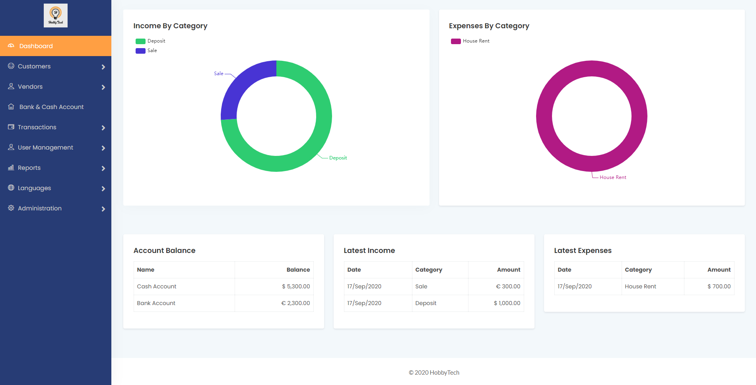The width and height of the screenshot is (756, 385).
Task: Click the Cash Account row name
Action: coord(157,286)
